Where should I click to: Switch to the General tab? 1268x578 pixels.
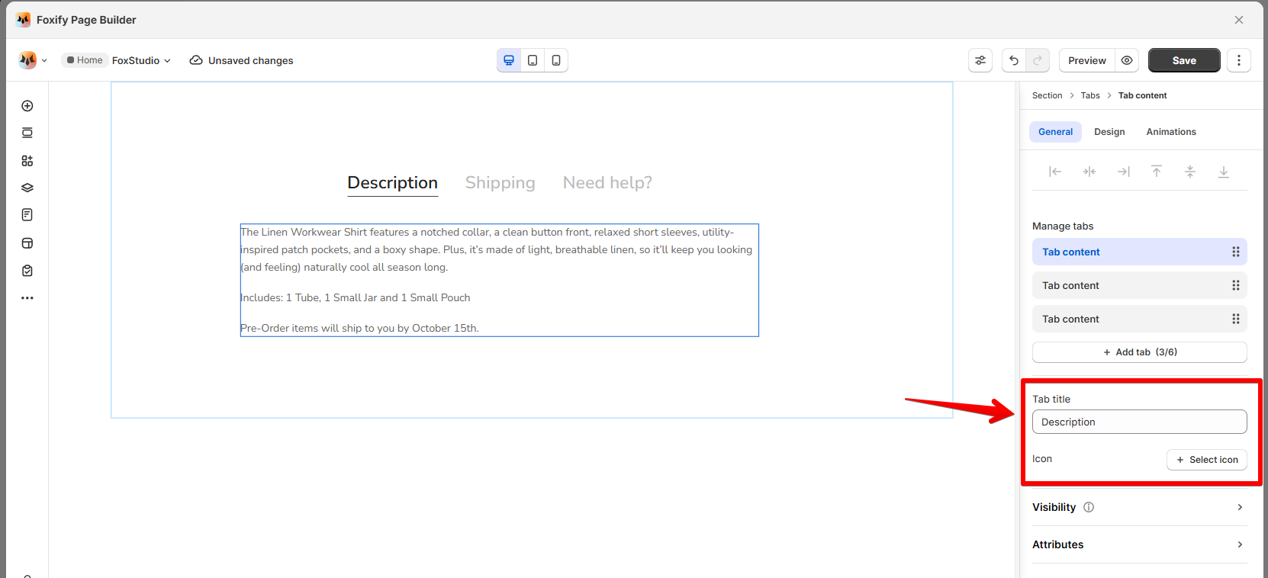coord(1055,132)
